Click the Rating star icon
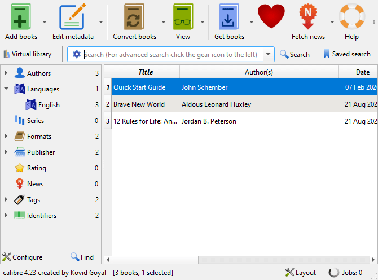The width and height of the screenshot is (378, 280). click(x=20, y=168)
